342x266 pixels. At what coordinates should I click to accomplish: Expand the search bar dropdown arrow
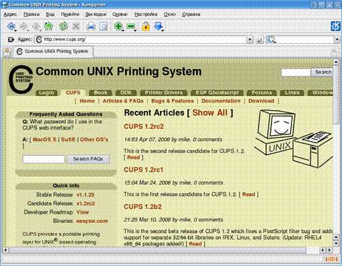[337, 40]
